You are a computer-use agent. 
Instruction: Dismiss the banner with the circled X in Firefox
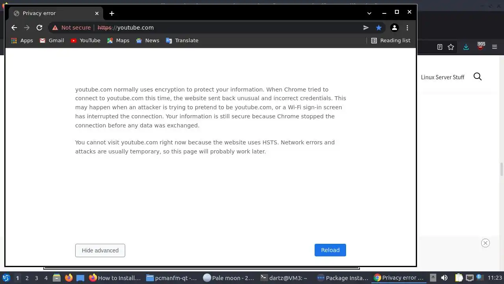click(485, 243)
